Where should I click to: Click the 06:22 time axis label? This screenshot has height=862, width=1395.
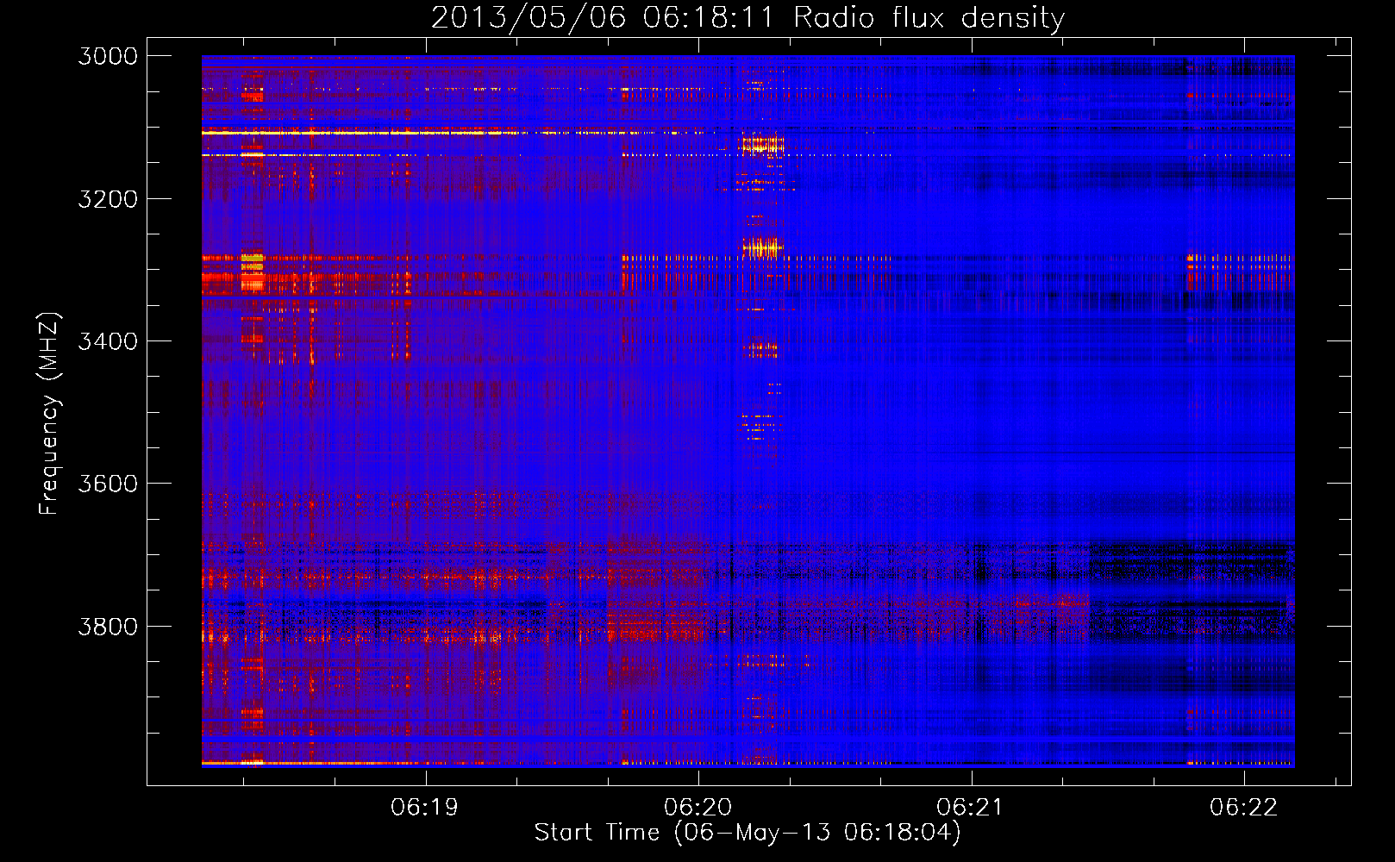click(1244, 807)
